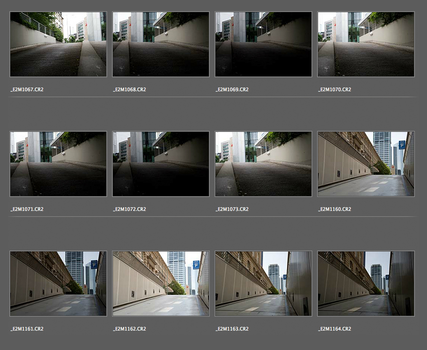Select the _E2M1160.CR2 filename text
This screenshot has width=427, height=350.
pos(335,209)
